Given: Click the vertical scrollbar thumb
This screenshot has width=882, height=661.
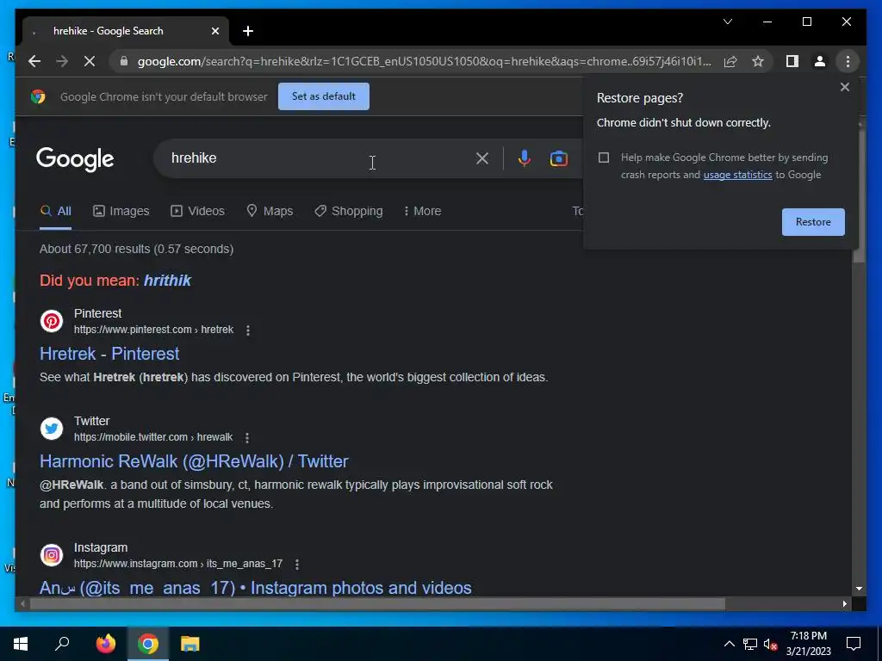Looking at the screenshot, I should pos(859,195).
